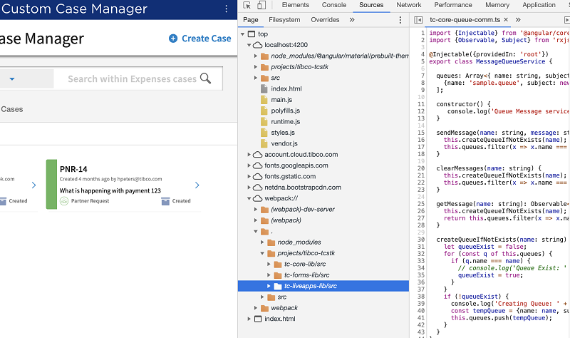Click the Partner Request icon on PNR-14
Image resolution: width=570 pixels, height=338 pixels.
(64, 201)
